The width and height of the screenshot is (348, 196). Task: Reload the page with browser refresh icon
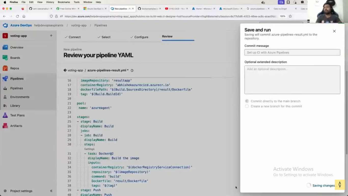click(x=17, y=16)
